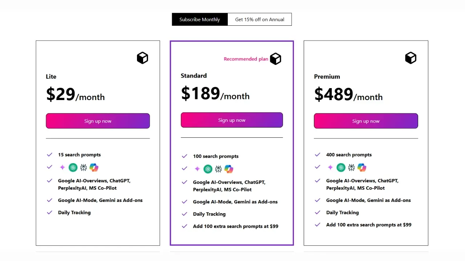Click the checkmark beside 100 search prompts
The height and width of the screenshot is (261, 465).
[x=184, y=156]
